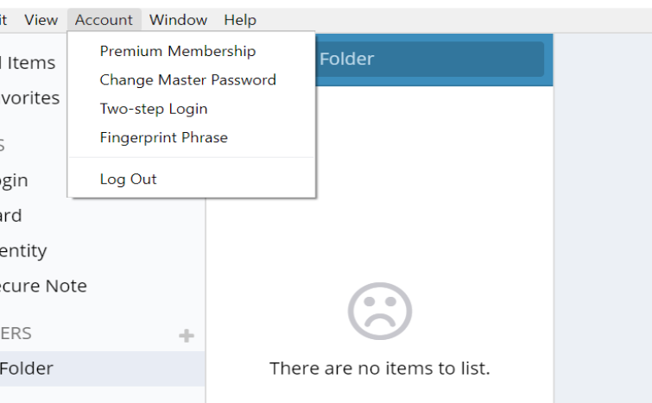The height and width of the screenshot is (403, 652).
Task: Open Two-step Login settings
Action: coord(154,109)
